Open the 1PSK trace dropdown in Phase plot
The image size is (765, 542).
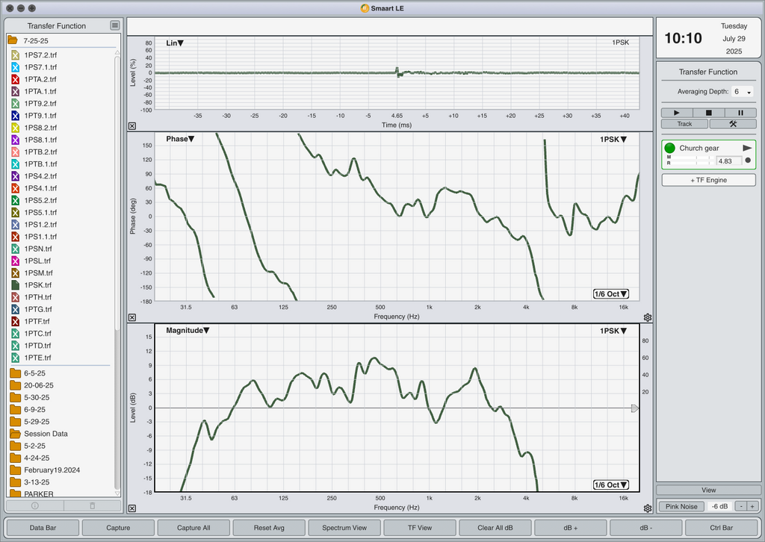613,140
